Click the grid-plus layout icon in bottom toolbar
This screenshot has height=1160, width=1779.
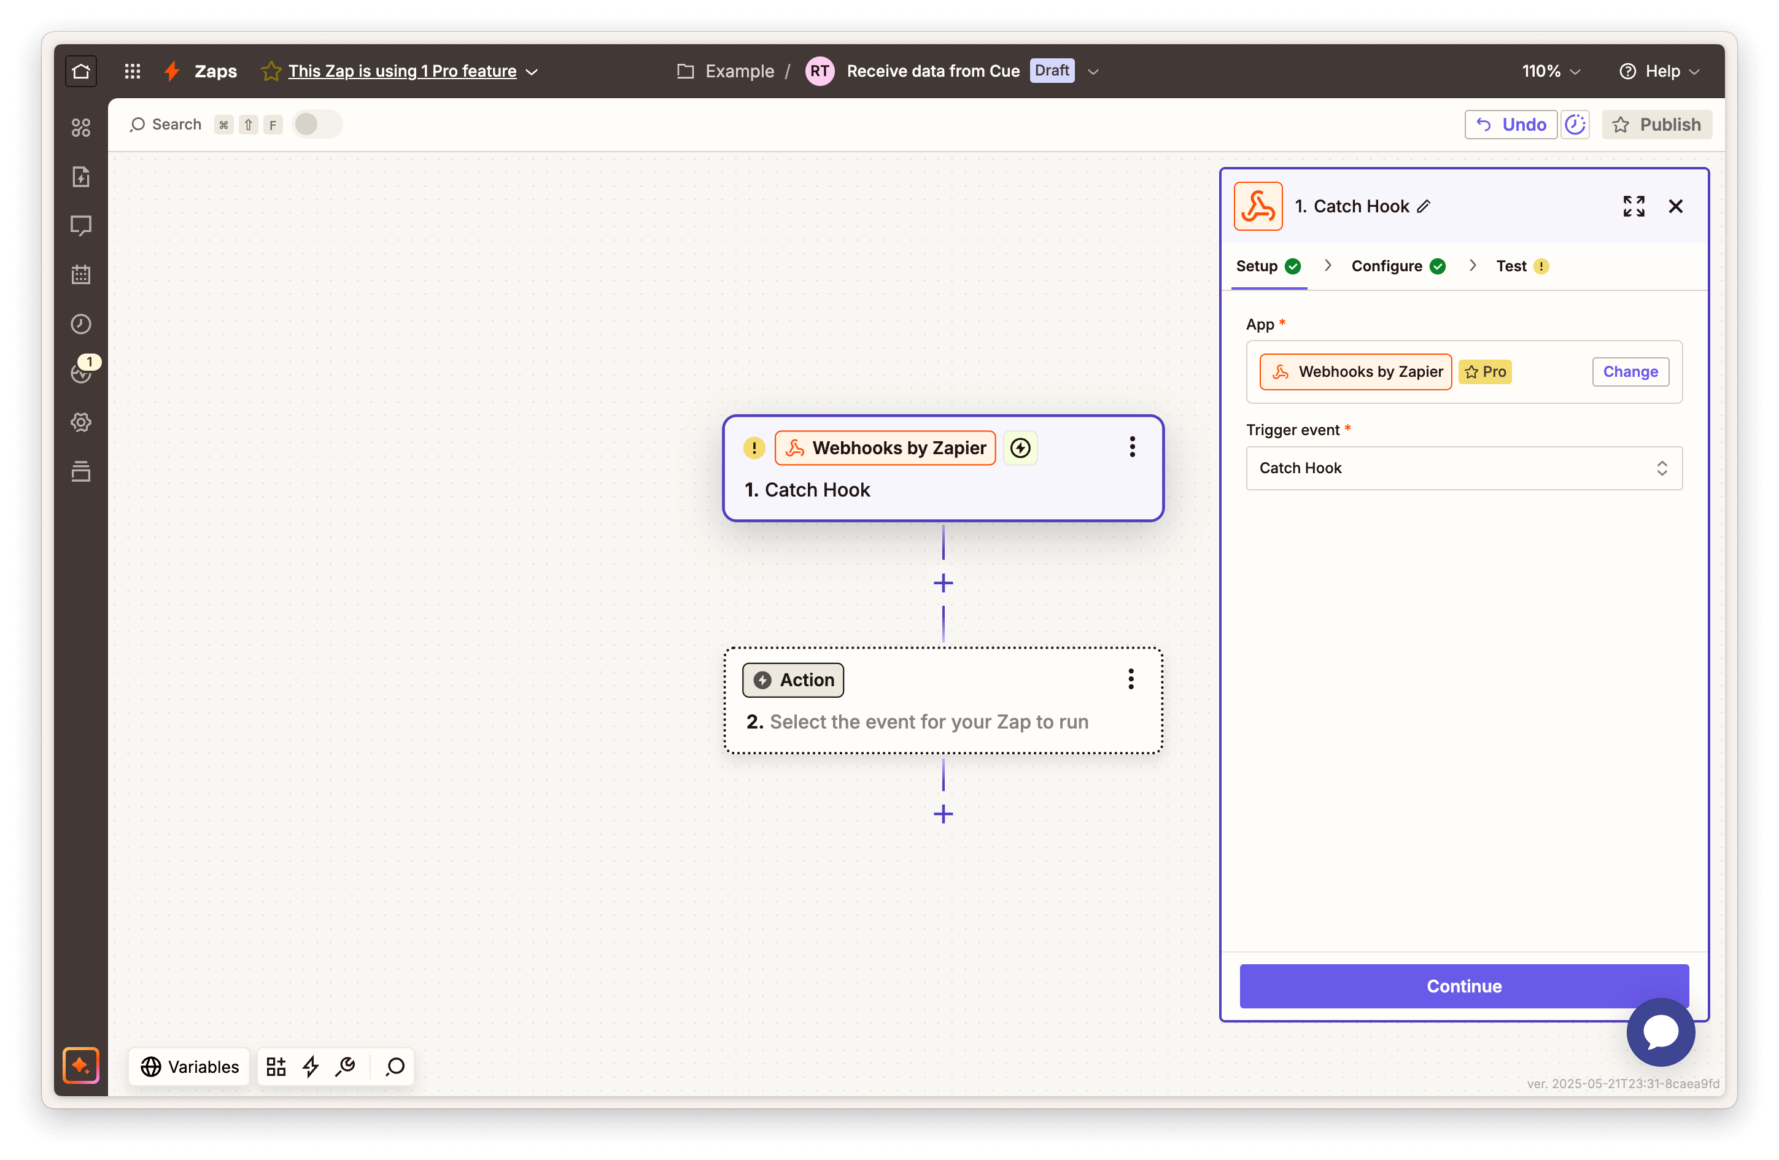click(x=276, y=1067)
